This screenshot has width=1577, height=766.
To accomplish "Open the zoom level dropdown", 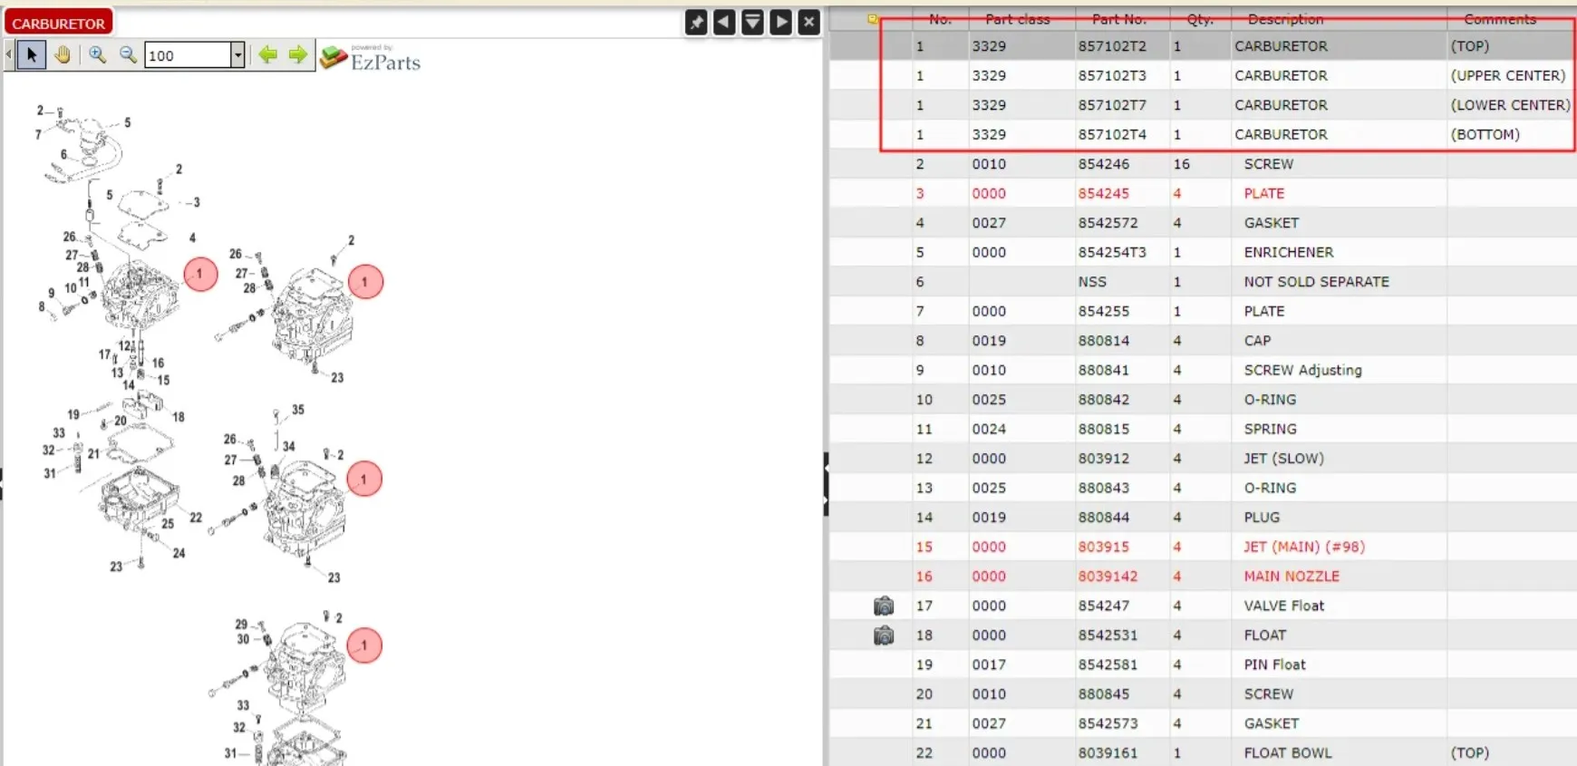I will point(237,55).
